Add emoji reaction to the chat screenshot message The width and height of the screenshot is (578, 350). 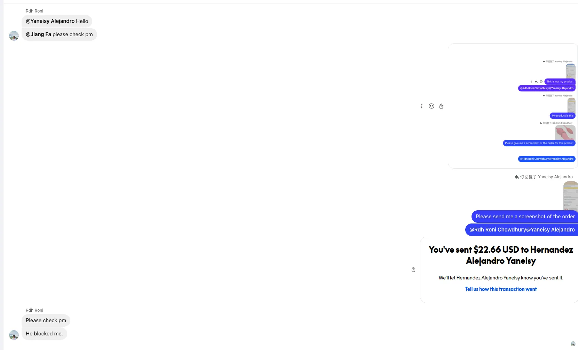point(431,106)
